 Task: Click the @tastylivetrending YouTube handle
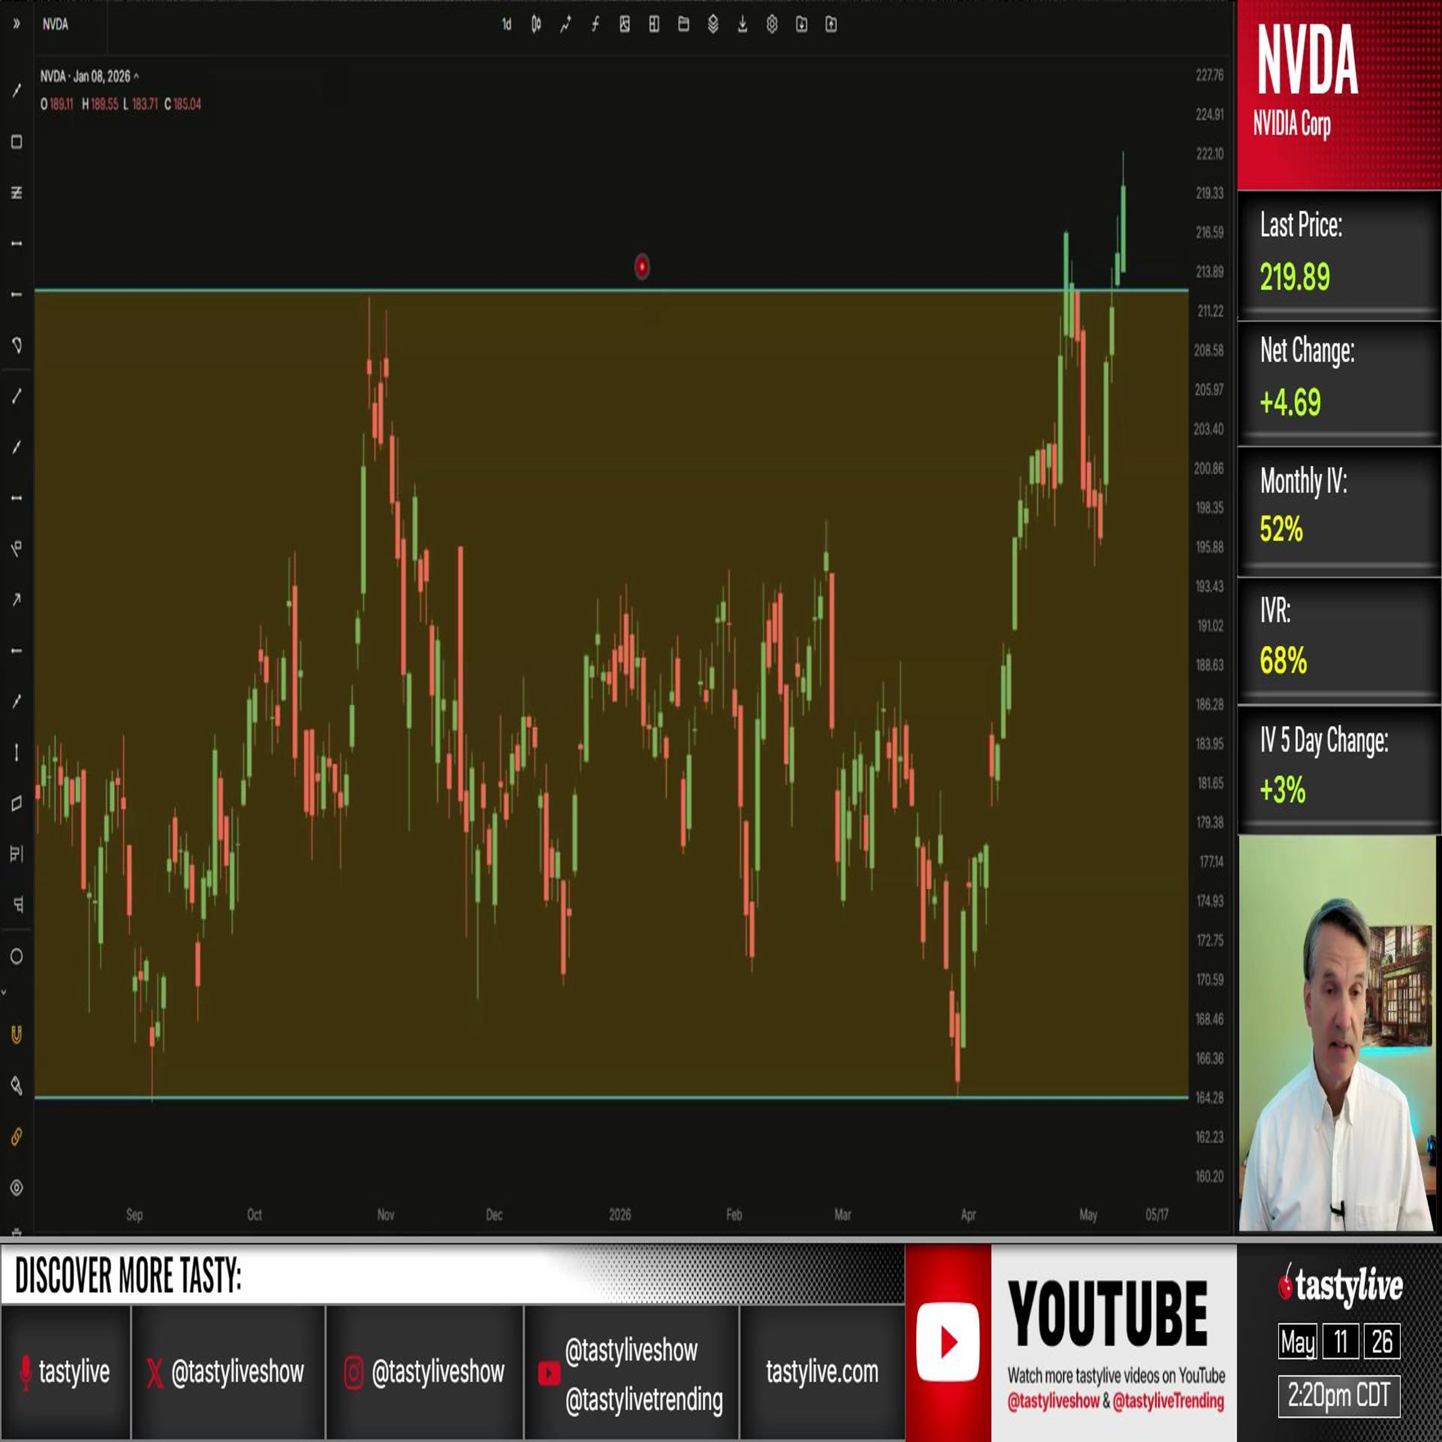pos(644,1399)
